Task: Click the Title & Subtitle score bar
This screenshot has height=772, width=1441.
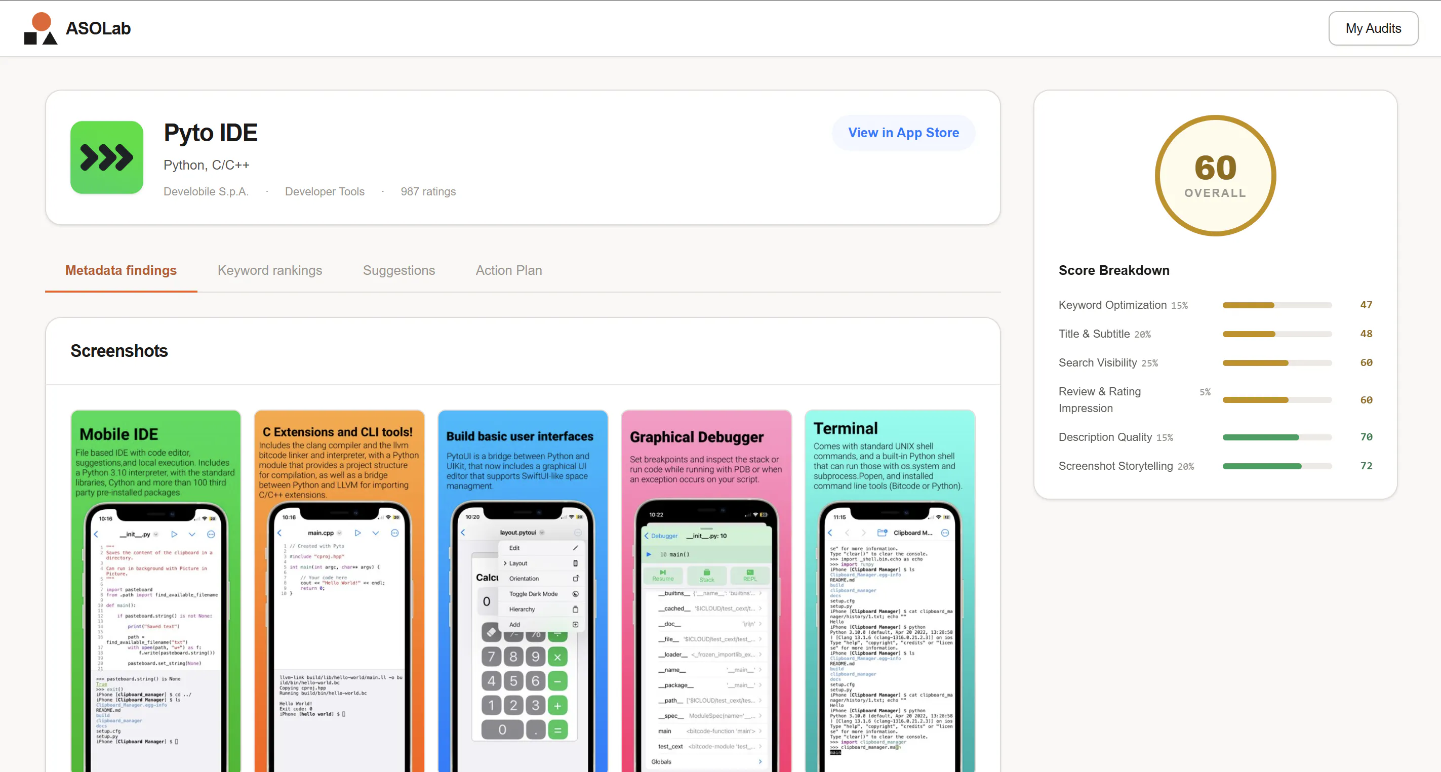Action: point(1277,334)
